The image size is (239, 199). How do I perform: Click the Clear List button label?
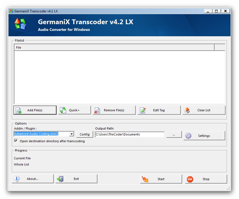click(x=204, y=110)
